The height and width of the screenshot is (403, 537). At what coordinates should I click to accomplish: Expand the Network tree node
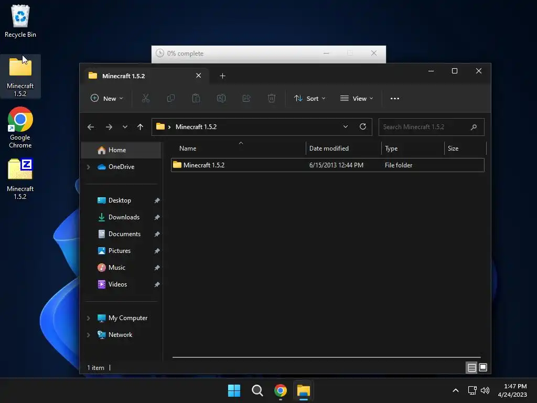tap(88, 335)
